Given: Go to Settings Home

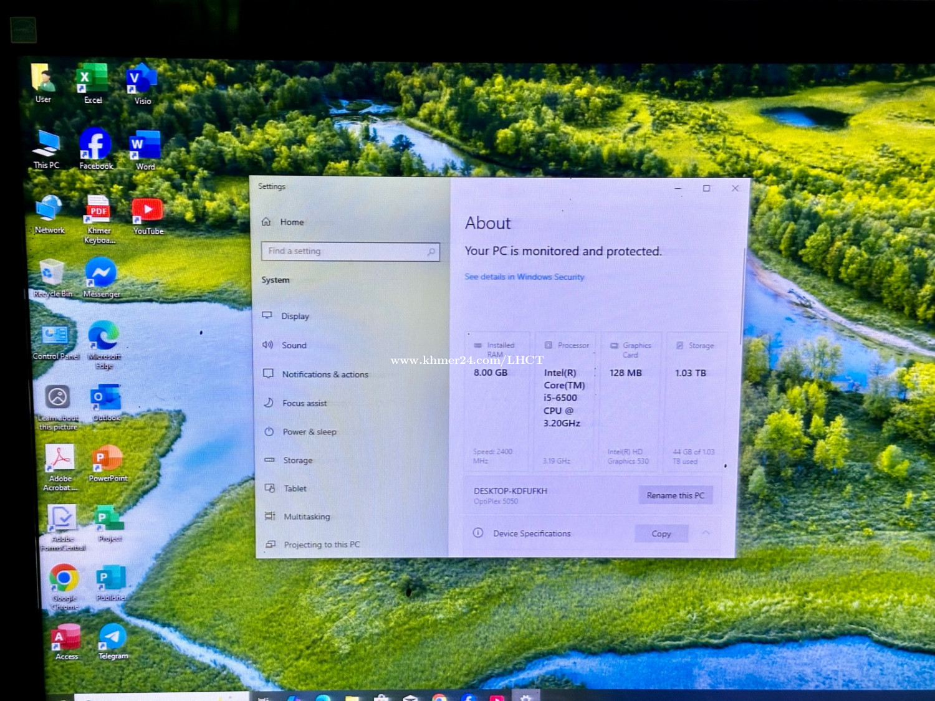Looking at the screenshot, I should point(291,222).
